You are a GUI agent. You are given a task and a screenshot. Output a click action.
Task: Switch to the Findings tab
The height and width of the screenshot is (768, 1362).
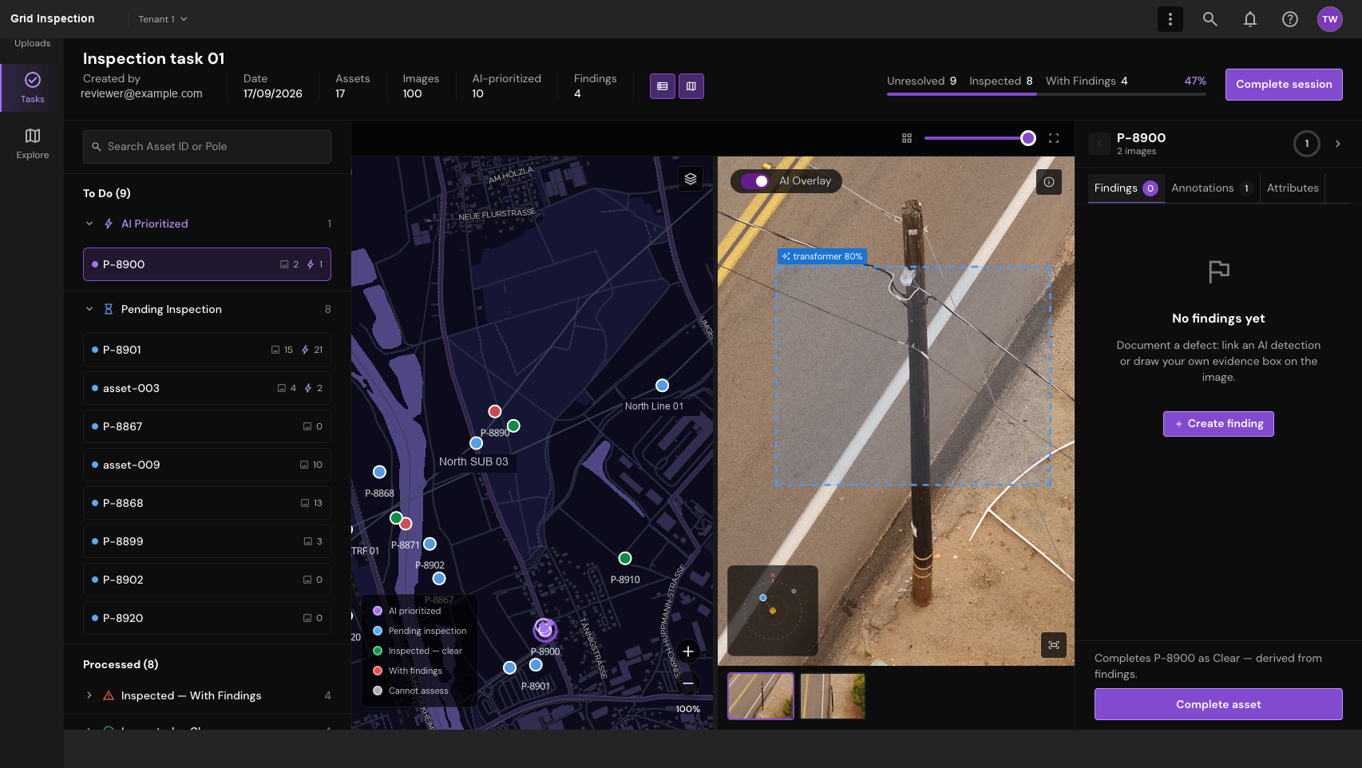point(1125,188)
